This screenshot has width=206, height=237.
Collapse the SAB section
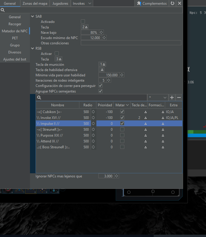click(33, 16)
